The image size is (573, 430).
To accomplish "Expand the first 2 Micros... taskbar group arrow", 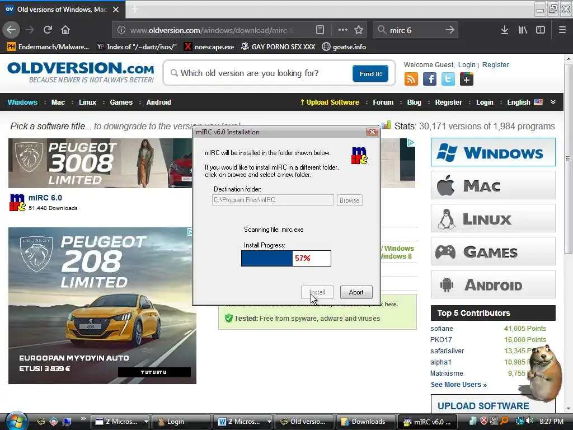I will click(x=146, y=422).
